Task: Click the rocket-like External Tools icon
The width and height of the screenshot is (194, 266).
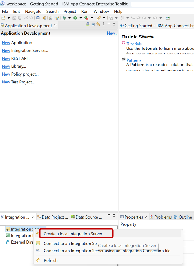Action: 99,18
